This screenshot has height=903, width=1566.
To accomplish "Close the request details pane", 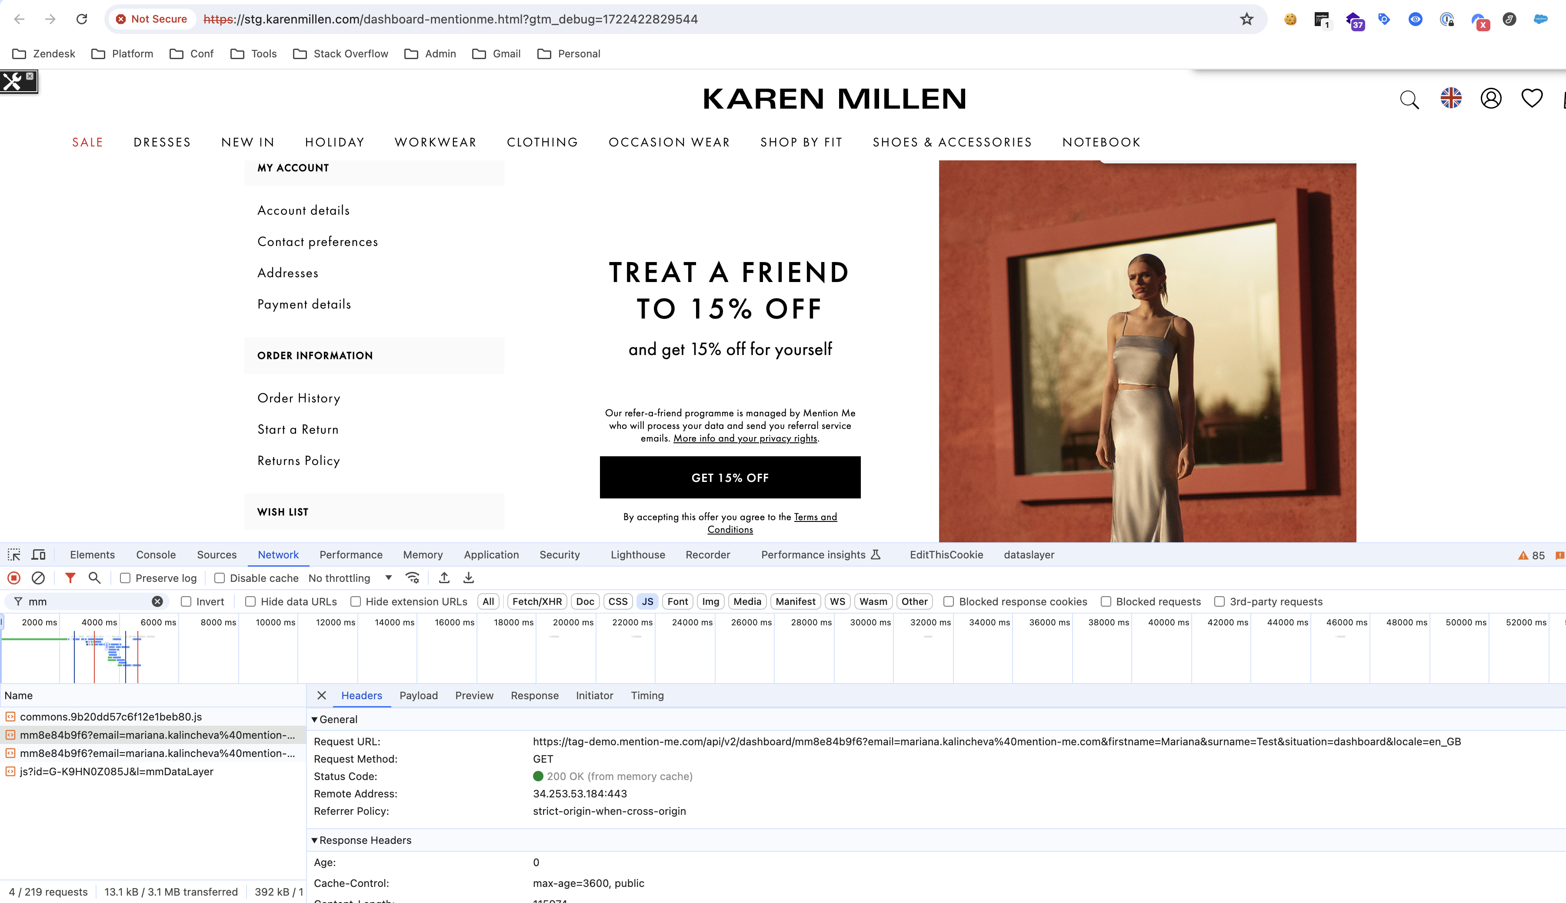I will [x=321, y=695].
